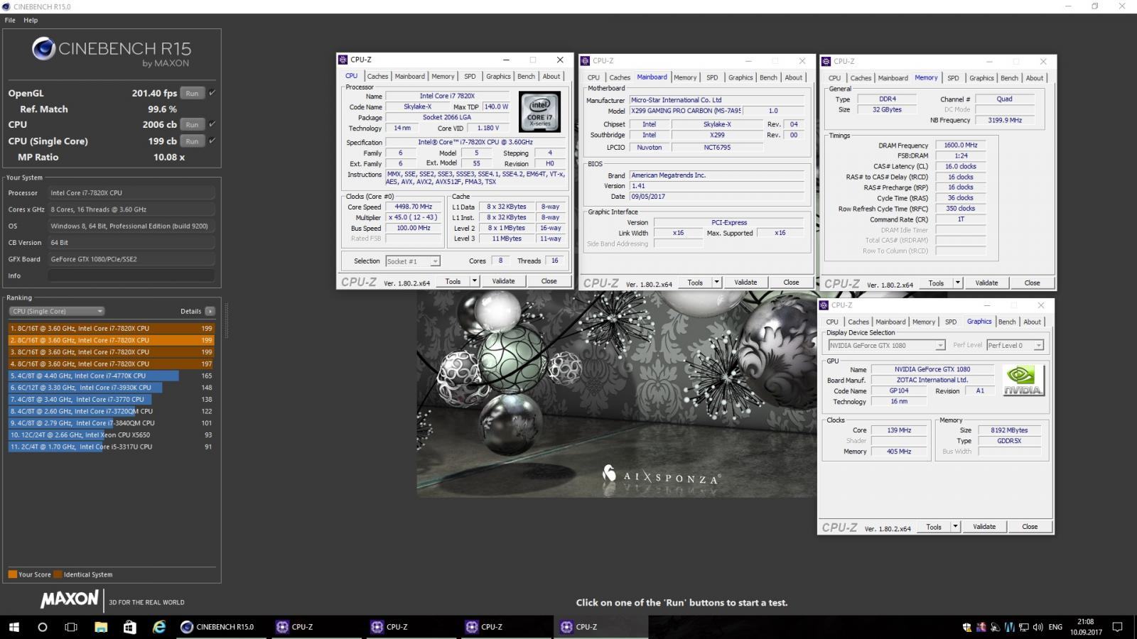Switch to About tab in Graphics window

tap(1032, 322)
